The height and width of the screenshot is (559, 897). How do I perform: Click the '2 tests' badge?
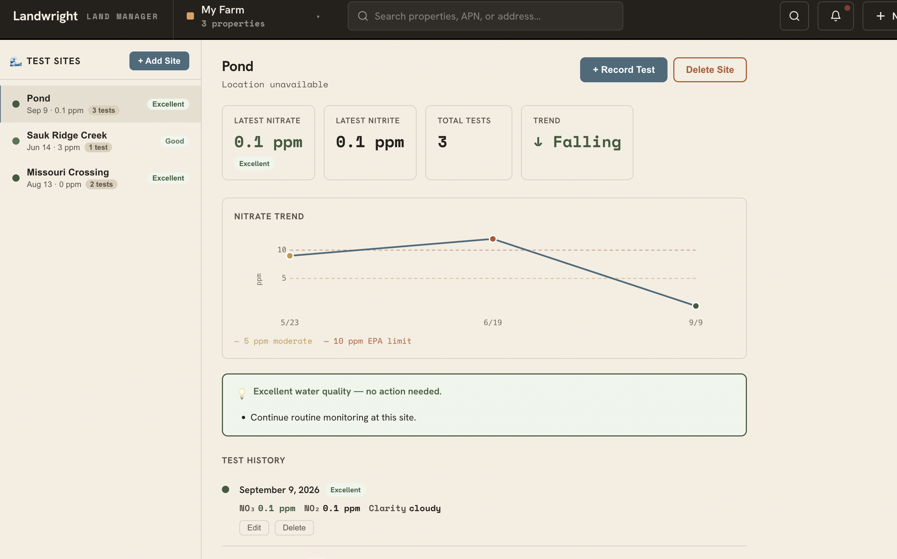pyautogui.click(x=101, y=185)
